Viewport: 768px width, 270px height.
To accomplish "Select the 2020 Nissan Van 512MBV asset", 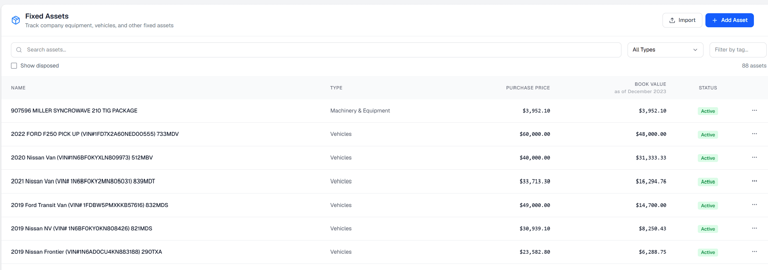I will pos(82,157).
